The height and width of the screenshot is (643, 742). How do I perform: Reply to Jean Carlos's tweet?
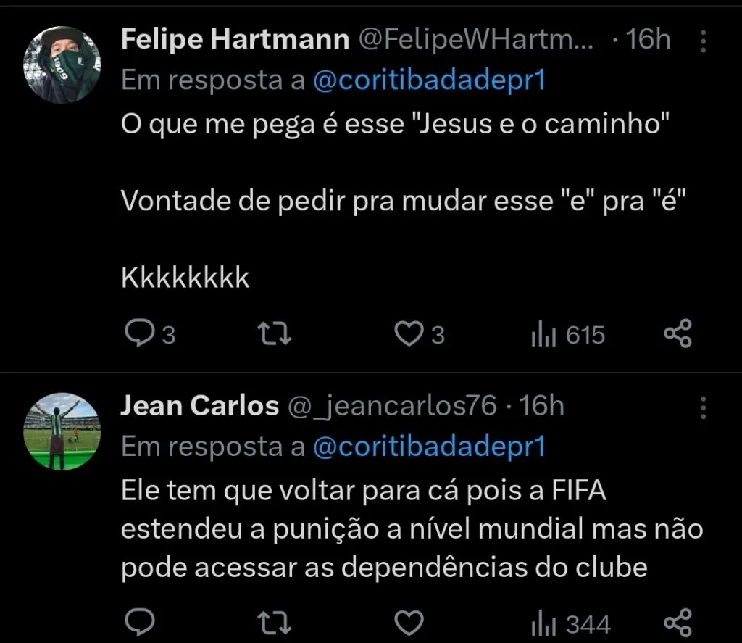coord(138,623)
